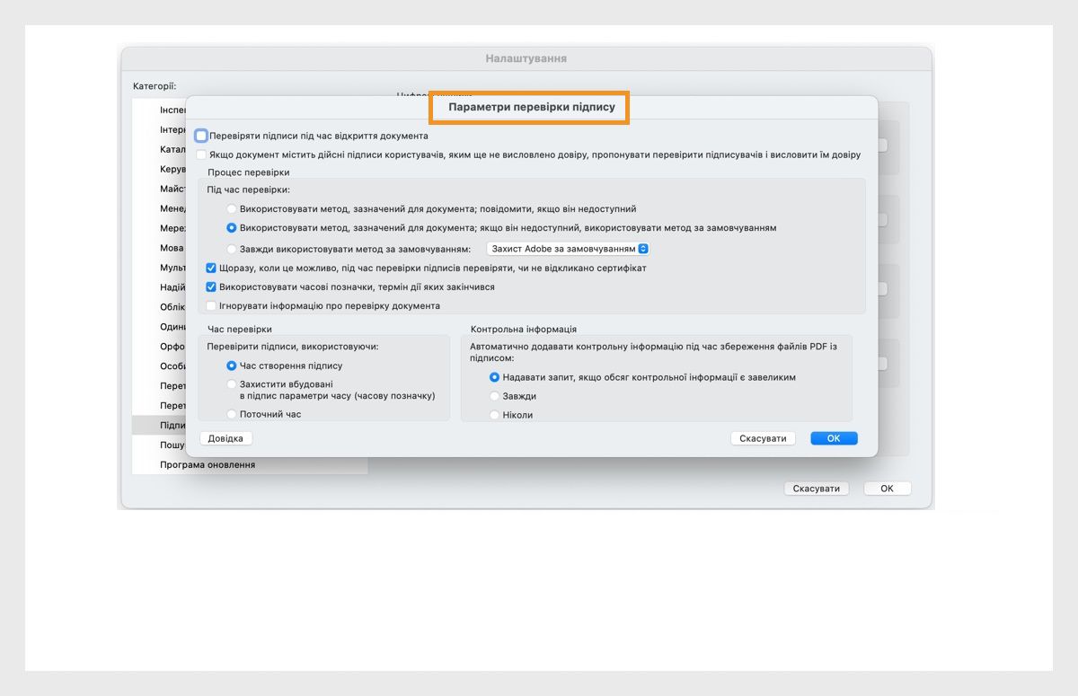
Task: Enable 'Перевіряти підписи під час відкриття документа' checkbox
Action: (x=201, y=136)
